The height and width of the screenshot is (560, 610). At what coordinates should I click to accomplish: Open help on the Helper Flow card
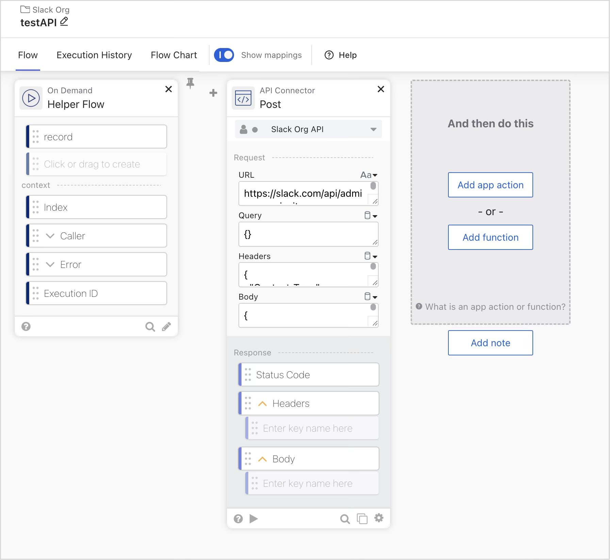(26, 326)
